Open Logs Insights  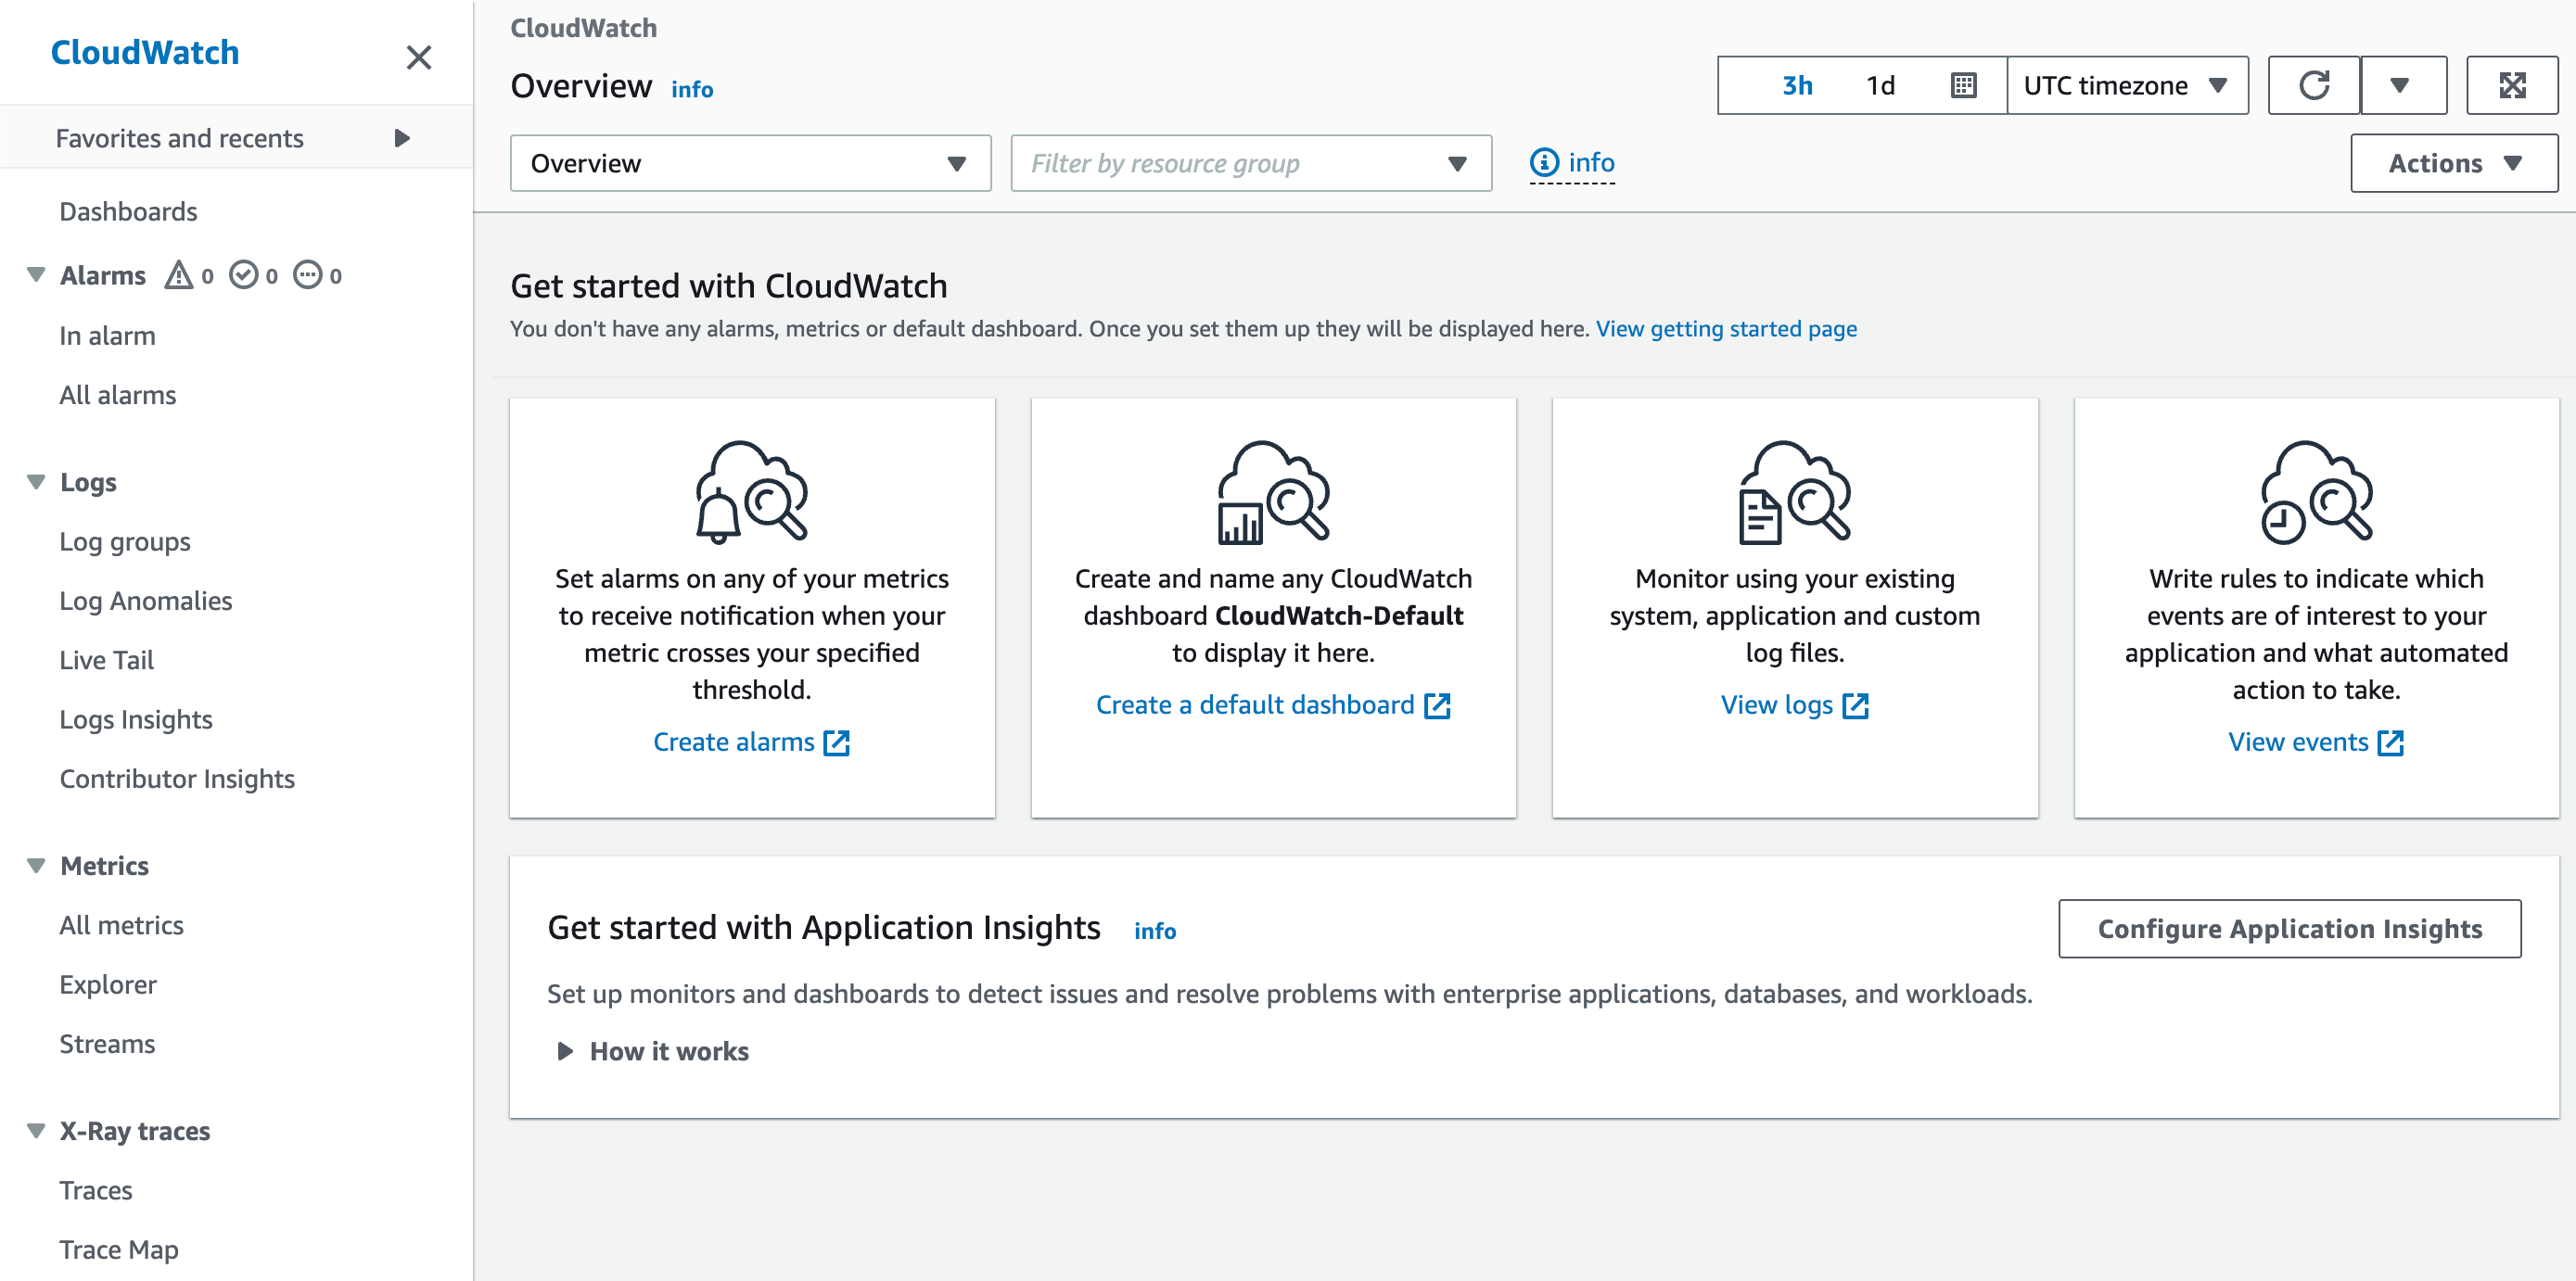135,719
